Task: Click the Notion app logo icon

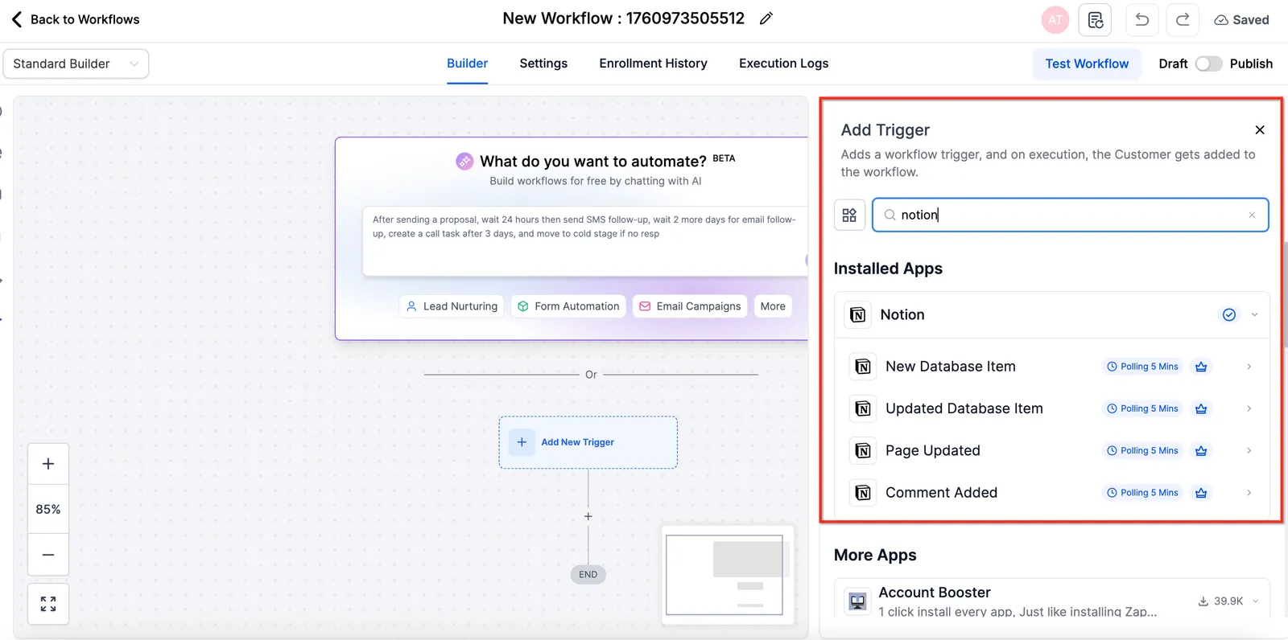Action: [x=858, y=315]
